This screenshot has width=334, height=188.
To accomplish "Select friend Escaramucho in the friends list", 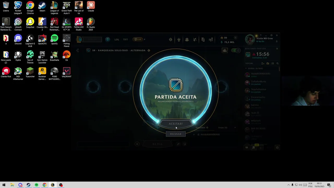I will pyautogui.click(x=261, y=98).
